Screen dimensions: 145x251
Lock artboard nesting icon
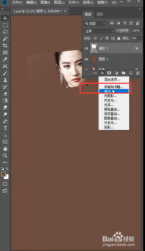[113, 38]
